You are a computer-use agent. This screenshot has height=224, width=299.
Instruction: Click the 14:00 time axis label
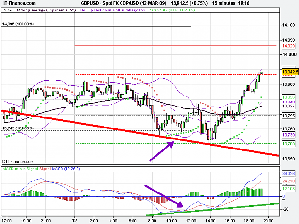click(x=210, y=221)
